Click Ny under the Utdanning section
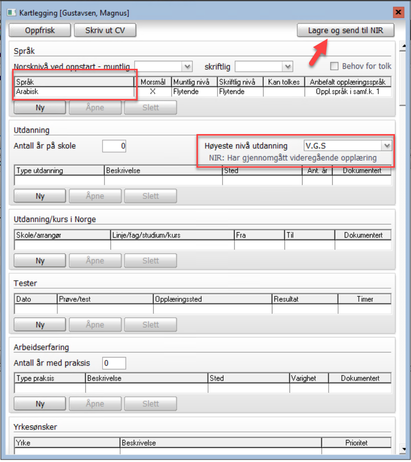 click(40, 196)
